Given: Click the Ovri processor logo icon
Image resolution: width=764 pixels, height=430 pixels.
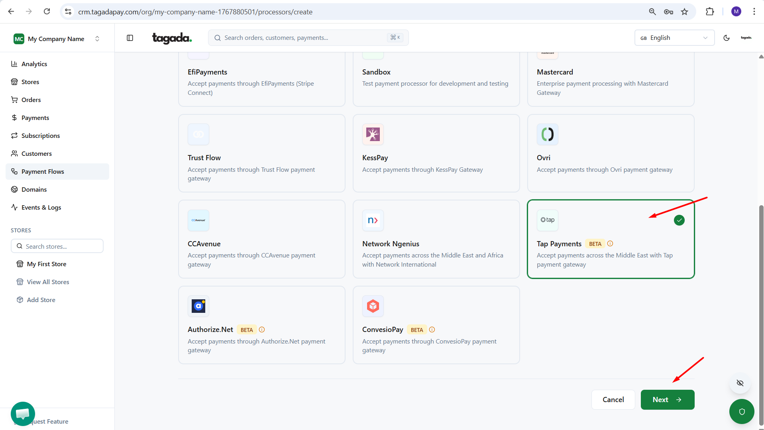Looking at the screenshot, I should pos(547,135).
